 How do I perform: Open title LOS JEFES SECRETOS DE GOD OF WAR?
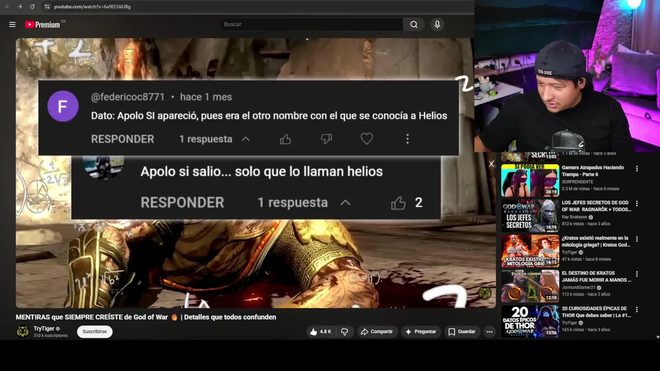(x=596, y=206)
